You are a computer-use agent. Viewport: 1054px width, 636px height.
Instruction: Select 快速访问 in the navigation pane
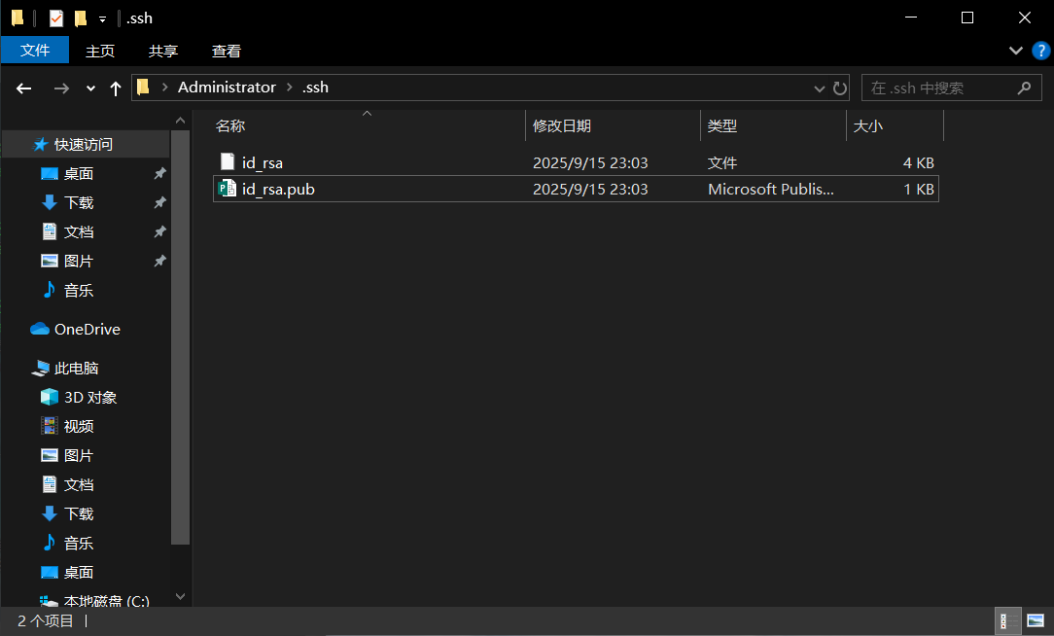(86, 144)
